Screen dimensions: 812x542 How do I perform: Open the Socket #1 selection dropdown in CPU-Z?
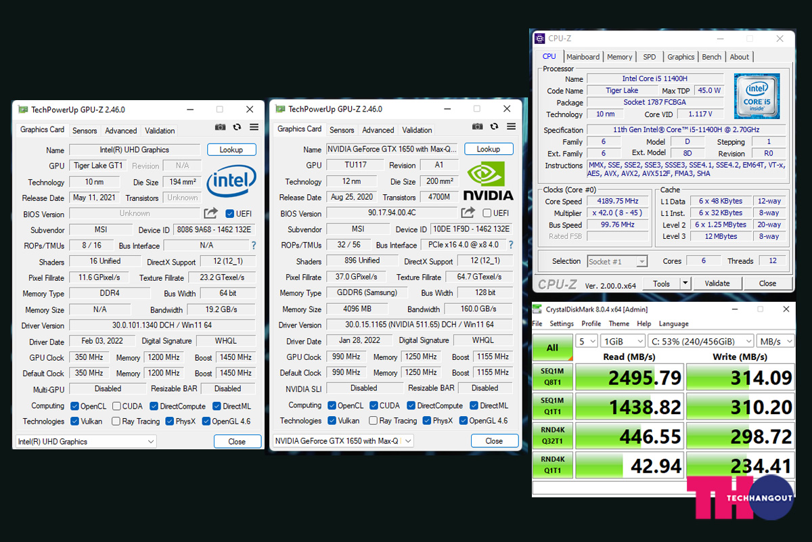(618, 261)
